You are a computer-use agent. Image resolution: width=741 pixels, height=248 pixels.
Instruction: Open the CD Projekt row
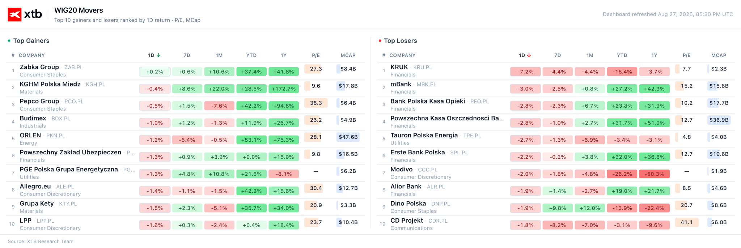(x=556, y=224)
